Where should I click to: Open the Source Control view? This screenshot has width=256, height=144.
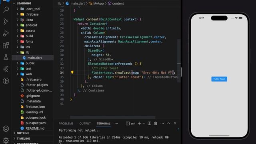coord(6,22)
